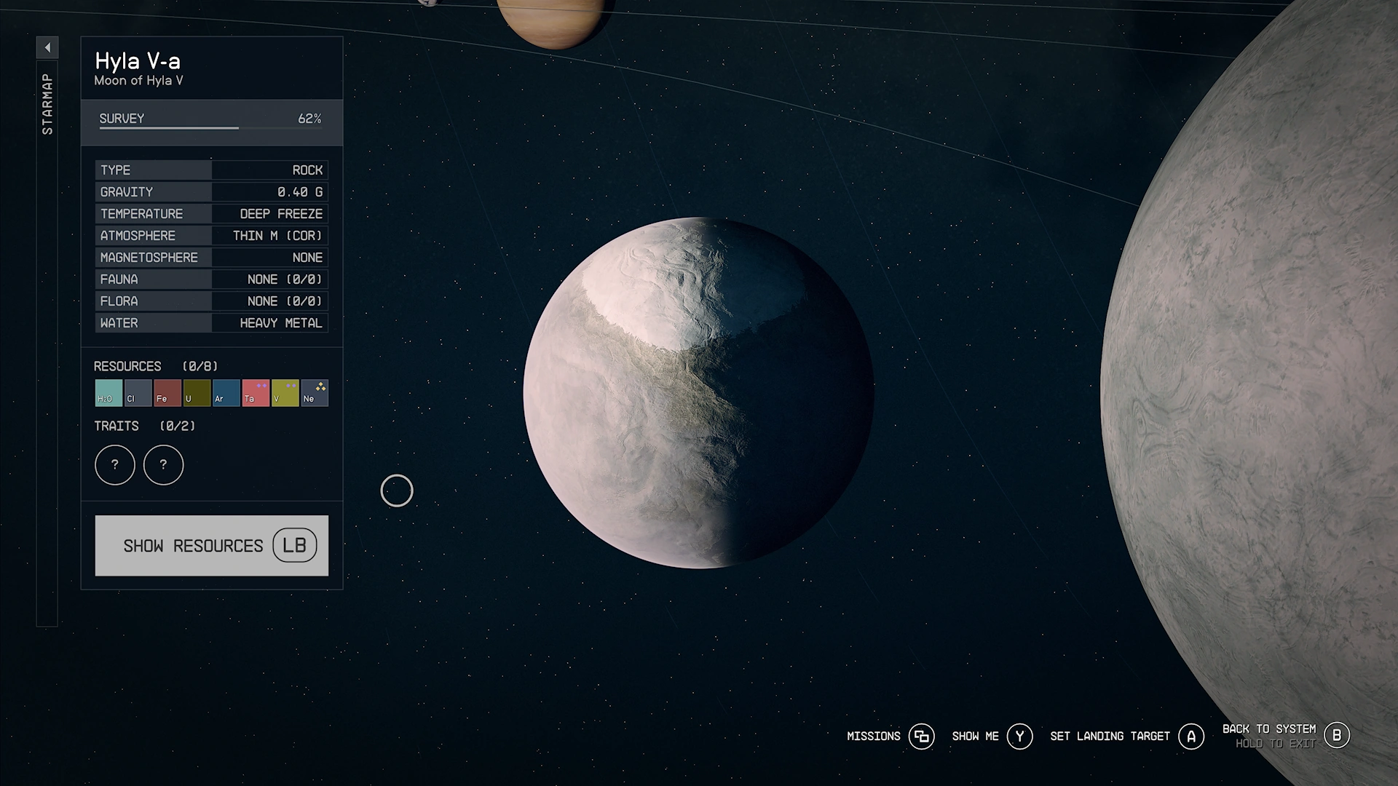The image size is (1398, 786).
Task: Select the Neon (Ne) resource tile
Action: coord(315,393)
